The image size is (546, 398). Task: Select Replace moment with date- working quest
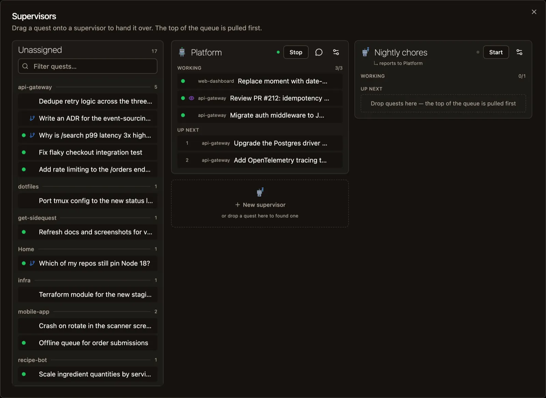click(260, 81)
